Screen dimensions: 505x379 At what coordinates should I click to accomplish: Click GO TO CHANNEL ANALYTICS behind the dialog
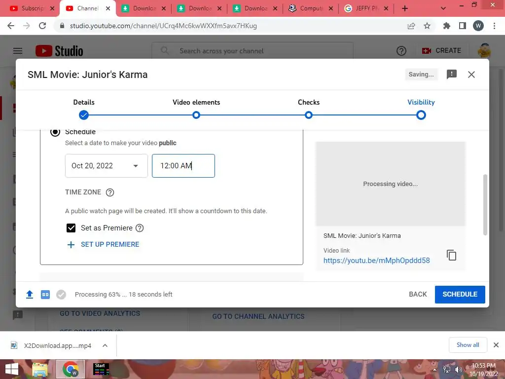[258, 316]
